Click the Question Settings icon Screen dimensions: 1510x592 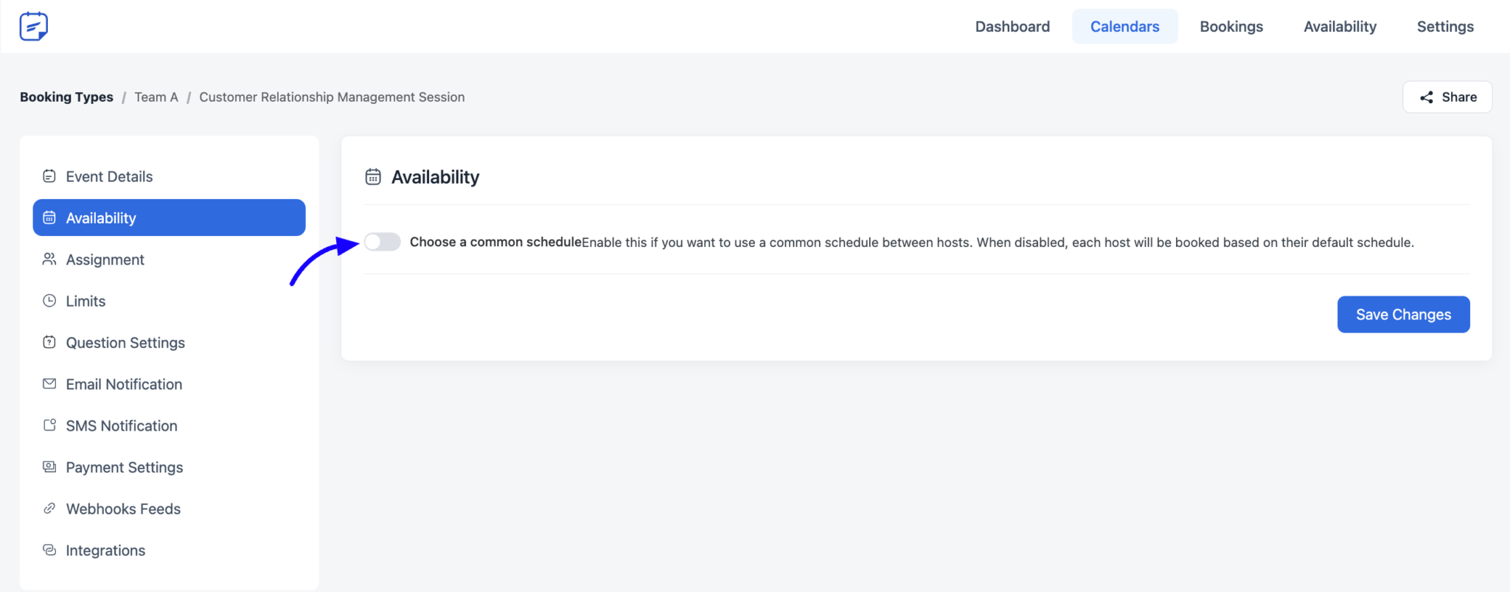[49, 342]
